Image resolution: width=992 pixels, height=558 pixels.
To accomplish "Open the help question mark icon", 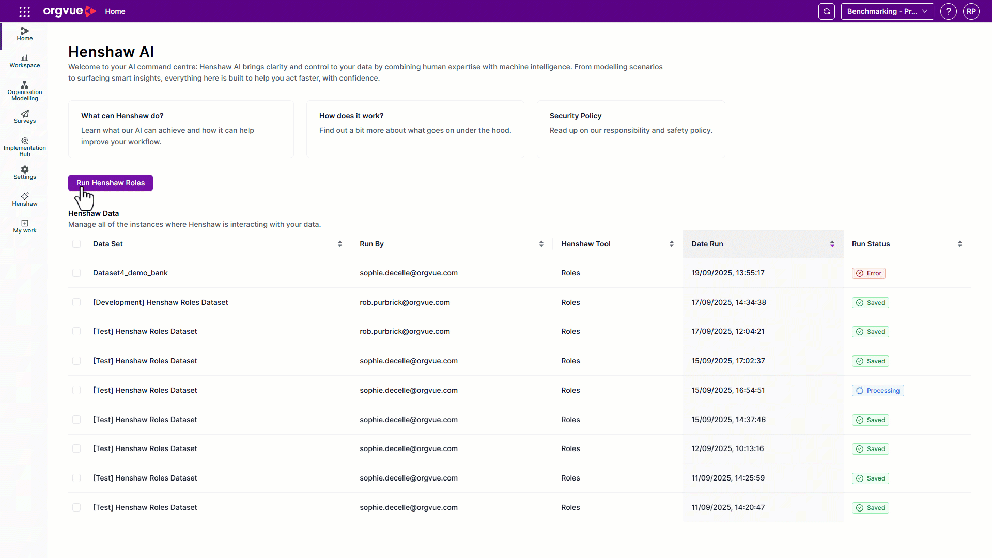I will (949, 11).
